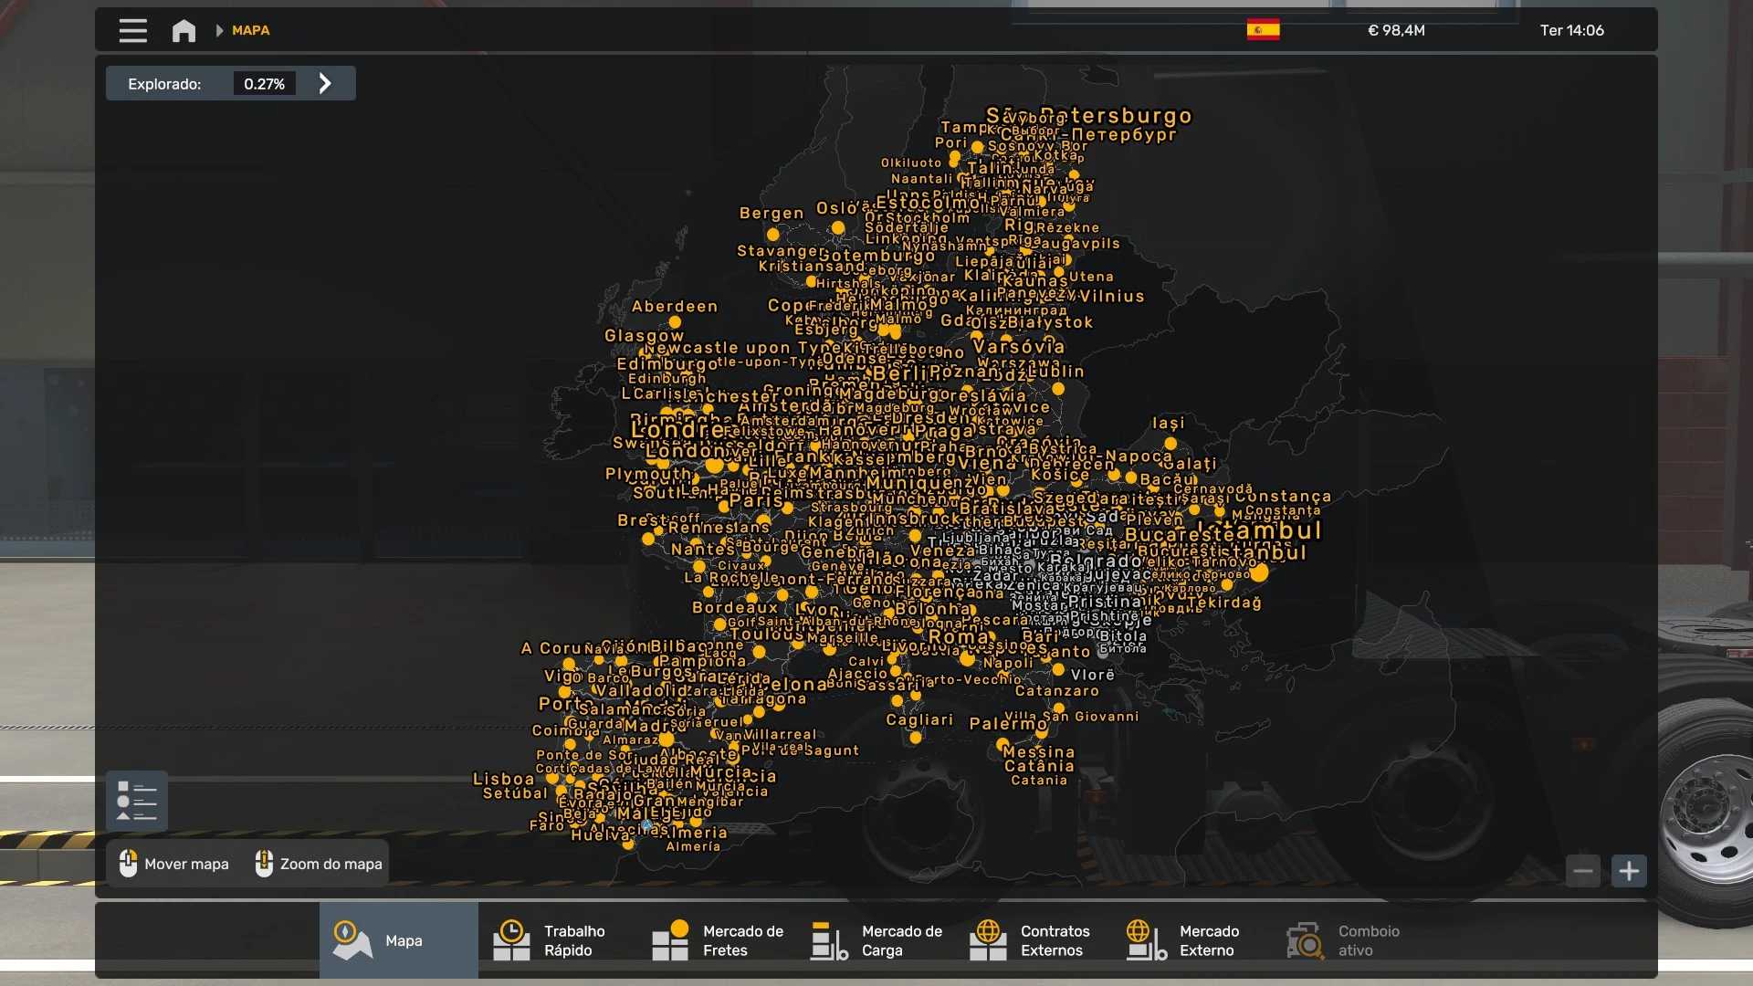1753x986 pixels.
Task: Click the game clock Ter 14:06
Action: pos(1571,30)
